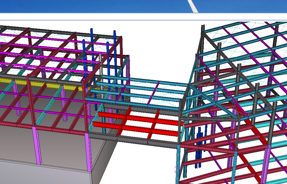Select the cyan corner column of the right building

(x=178, y=164)
